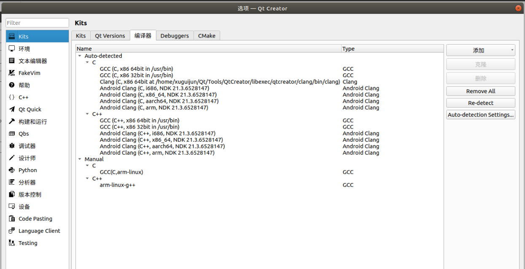The image size is (525, 269).
Task: Collapse the Manual compiler group
Action: (x=80, y=159)
